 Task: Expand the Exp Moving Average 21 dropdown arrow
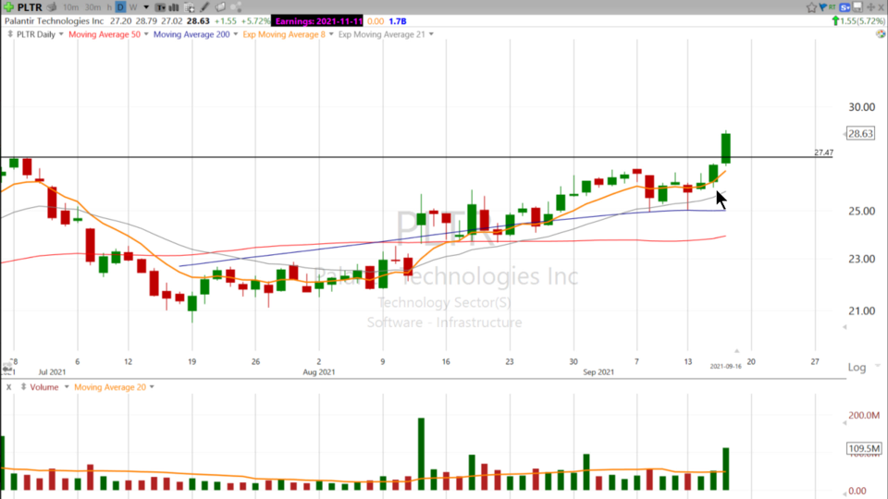tap(431, 34)
